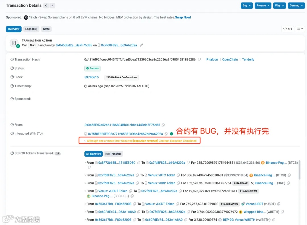
Task: Copy the Wrapped Bina... (wBETH) token address
Action: point(283,212)
